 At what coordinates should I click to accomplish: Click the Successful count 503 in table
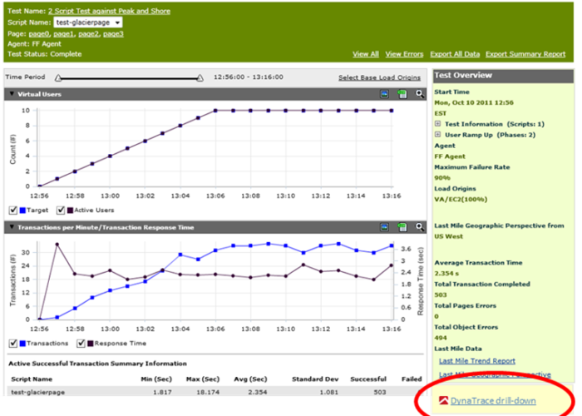(380, 392)
